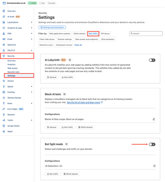The width and height of the screenshot is (165, 182).
Task: Filter by Dashboard version
Action: 64,45
